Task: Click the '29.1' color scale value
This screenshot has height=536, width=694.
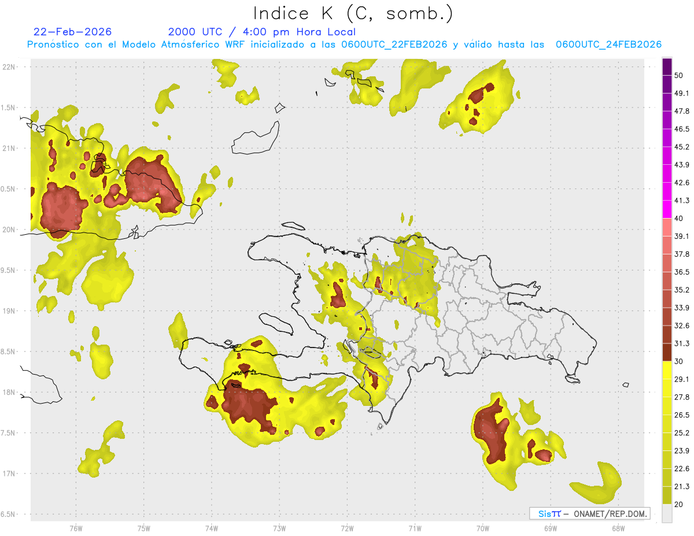Action: coord(682,379)
